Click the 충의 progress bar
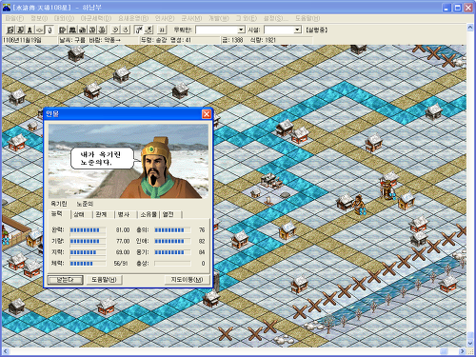This screenshot has height=357, width=476. point(173,230)
